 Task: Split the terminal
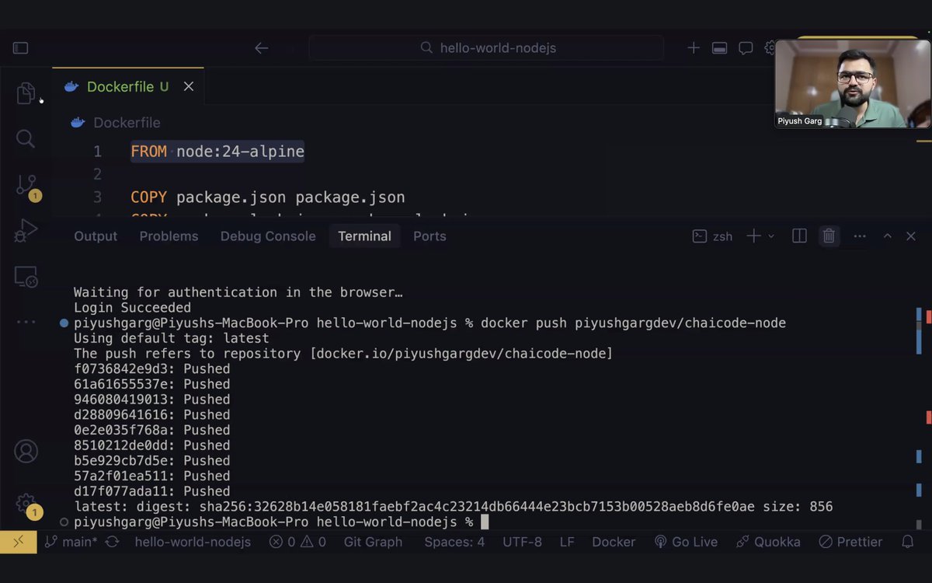pyautogui.click(x=799, y=236)
